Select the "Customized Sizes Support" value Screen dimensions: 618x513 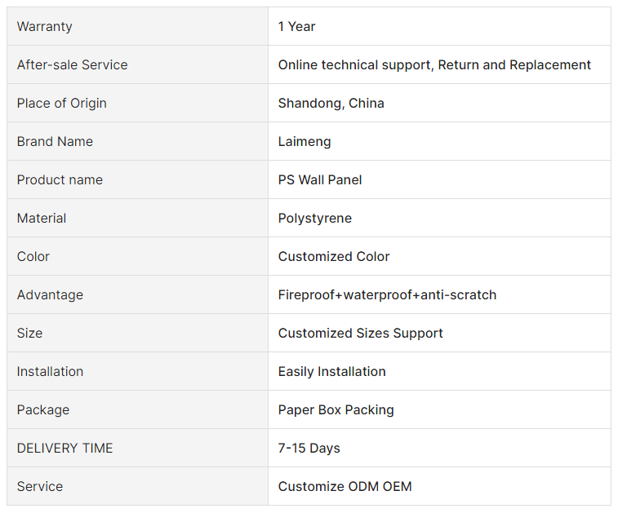(x=361, y=334)
